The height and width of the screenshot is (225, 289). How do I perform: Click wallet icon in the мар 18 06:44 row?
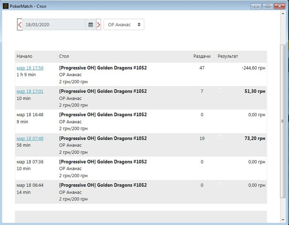(x=220, y=184)
